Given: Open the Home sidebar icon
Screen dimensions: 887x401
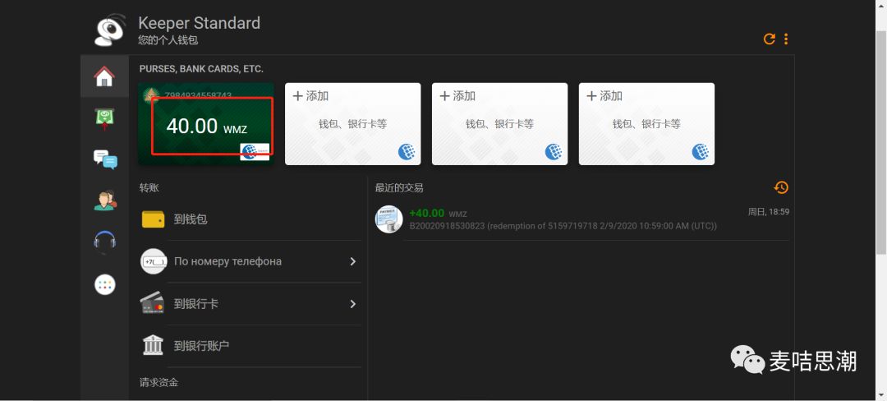Looking at the screenshot, I should [104, 76].
